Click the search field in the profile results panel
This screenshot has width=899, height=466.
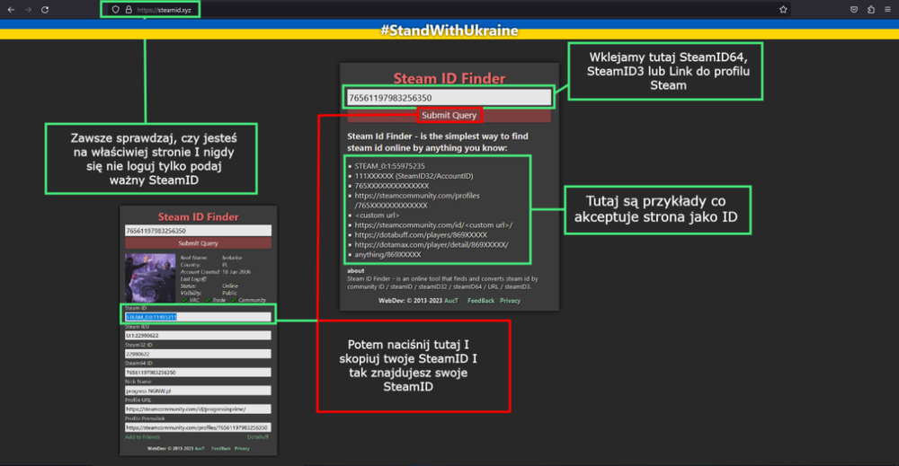tap(198, 231)
